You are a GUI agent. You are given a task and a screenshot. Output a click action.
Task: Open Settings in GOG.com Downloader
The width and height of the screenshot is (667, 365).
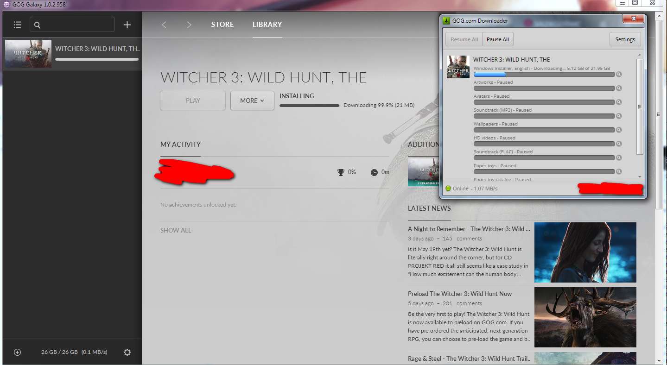(625, 39)
